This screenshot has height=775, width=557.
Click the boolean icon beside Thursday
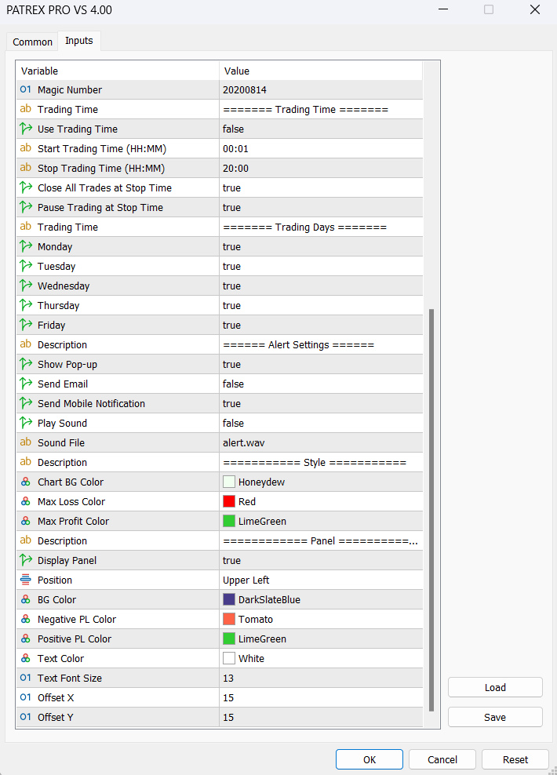[26, 305]
